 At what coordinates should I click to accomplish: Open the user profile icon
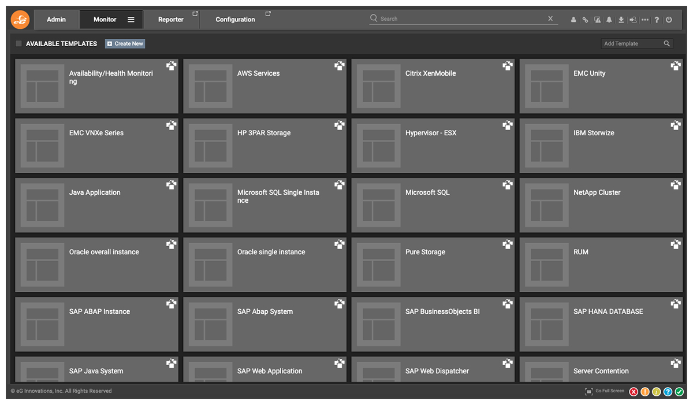[x=573, y=20]
